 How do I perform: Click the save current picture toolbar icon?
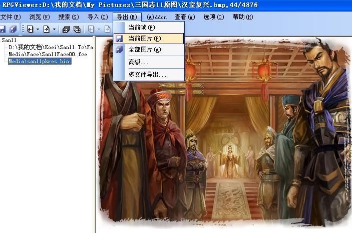[2, 29]
